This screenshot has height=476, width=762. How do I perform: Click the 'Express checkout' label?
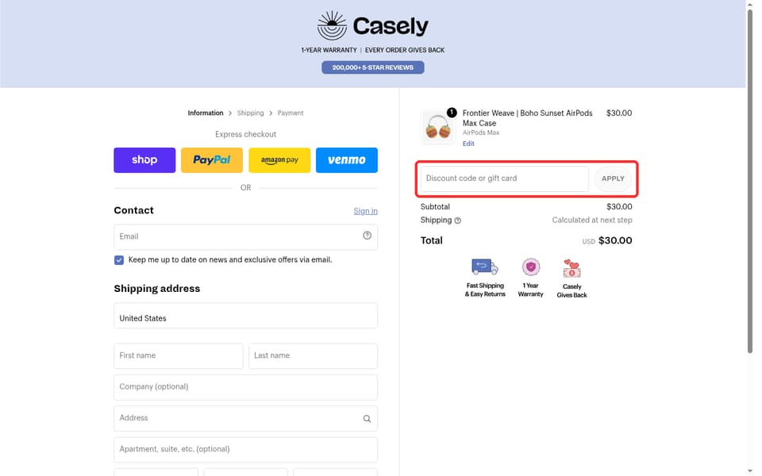245,135
